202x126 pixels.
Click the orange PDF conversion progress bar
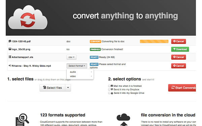pyautogui.click(x=154, y=42)
